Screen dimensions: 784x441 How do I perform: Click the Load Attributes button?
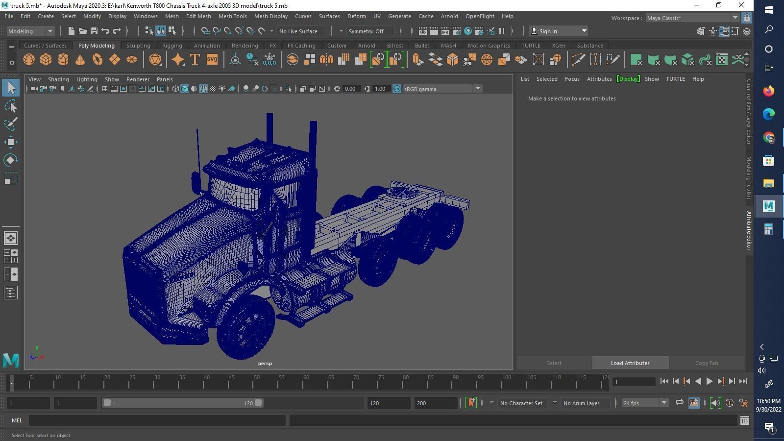[630, 363]
